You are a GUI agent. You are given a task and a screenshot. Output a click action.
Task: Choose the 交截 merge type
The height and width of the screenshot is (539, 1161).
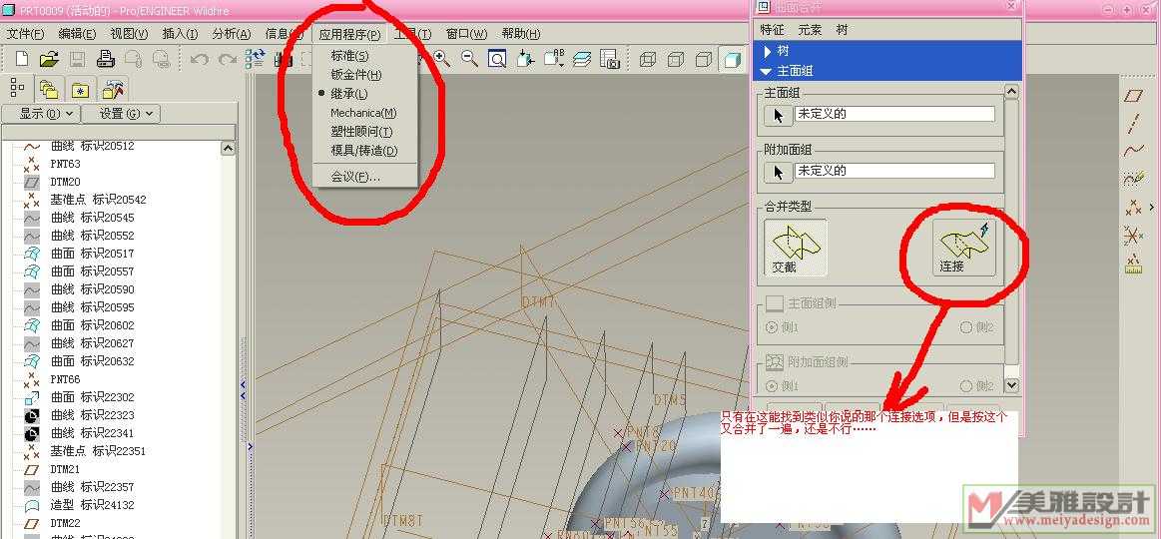795,248
